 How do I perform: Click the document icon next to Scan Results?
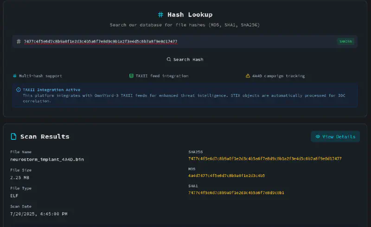14,137
